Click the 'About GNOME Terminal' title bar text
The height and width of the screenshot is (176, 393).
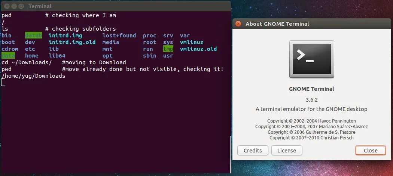277,24
